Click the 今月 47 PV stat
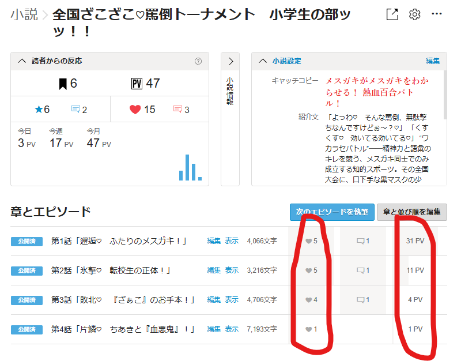The image size is (461, 361). tap(99, 138)
